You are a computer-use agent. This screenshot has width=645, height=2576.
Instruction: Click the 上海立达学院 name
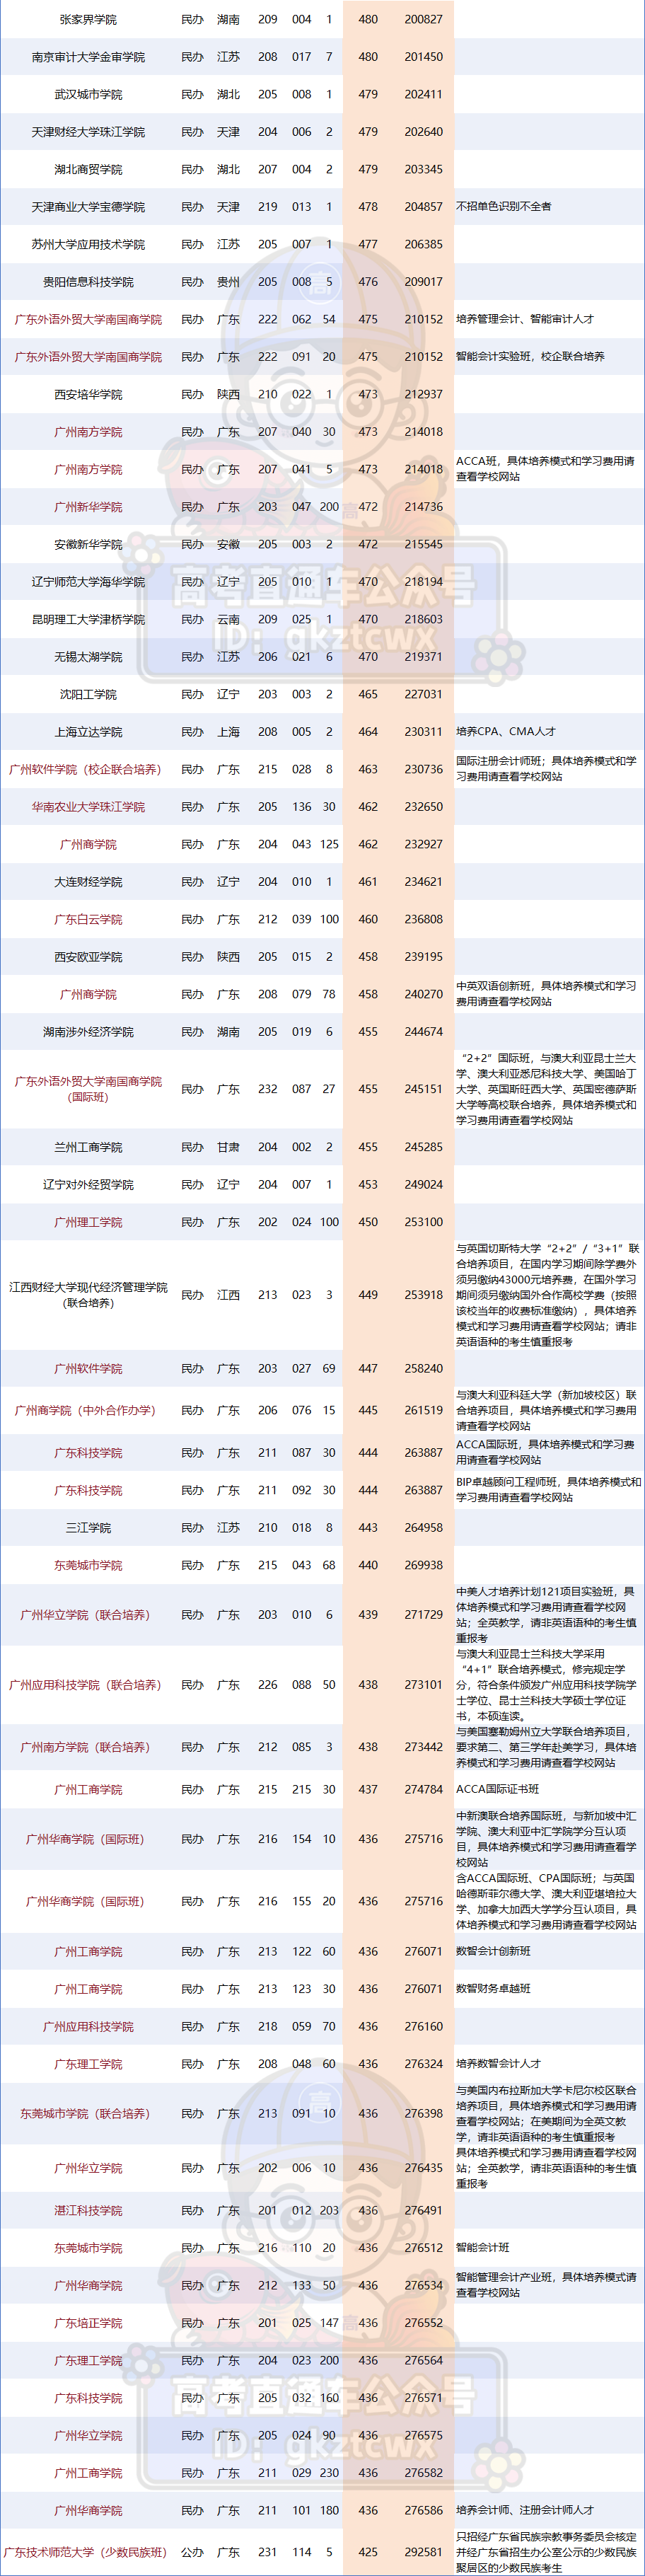88,732
